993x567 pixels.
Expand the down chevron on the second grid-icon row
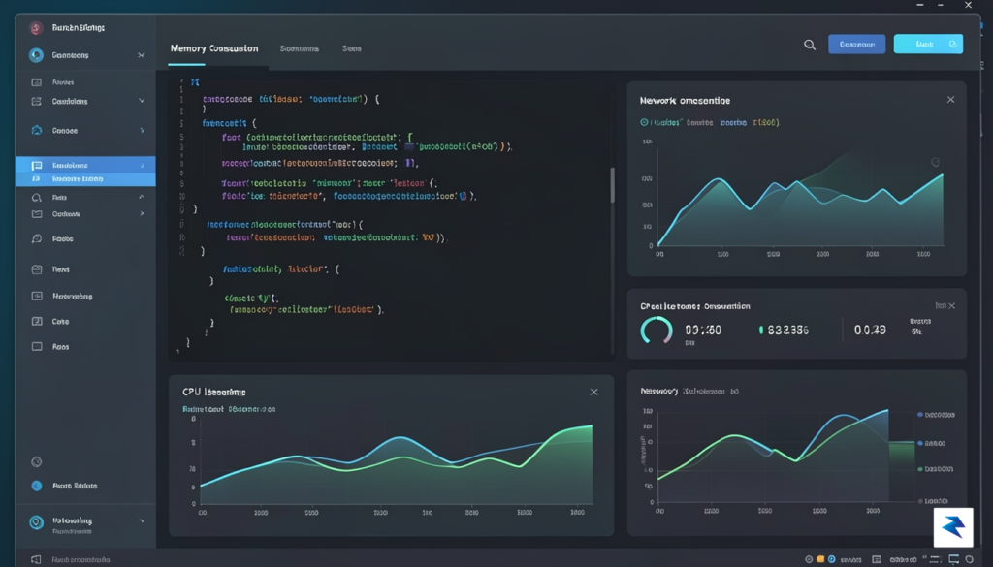[x=142, y=101]
